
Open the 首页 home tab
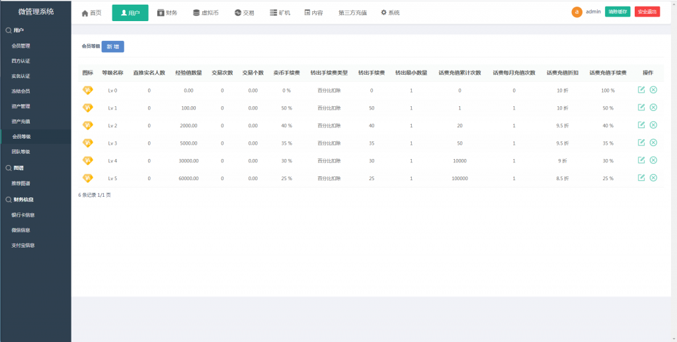point(91,13)
